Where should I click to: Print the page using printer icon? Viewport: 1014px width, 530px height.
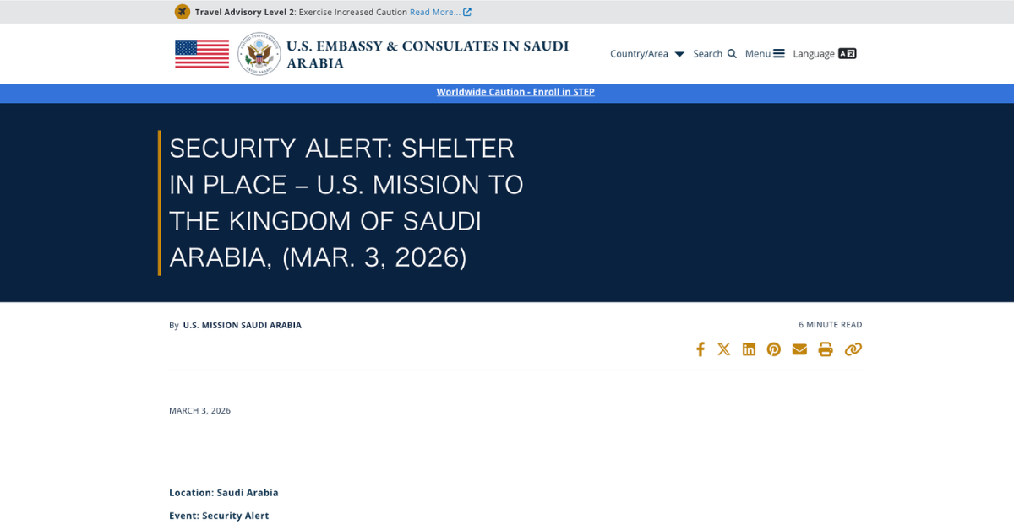[x=826, y=349]
